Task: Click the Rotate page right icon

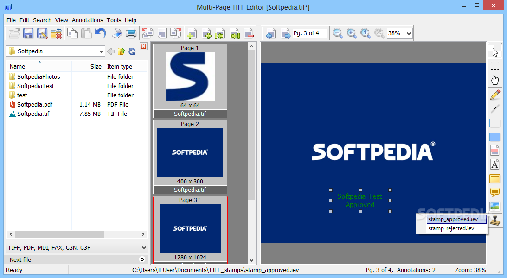Action: coord(176,33)
